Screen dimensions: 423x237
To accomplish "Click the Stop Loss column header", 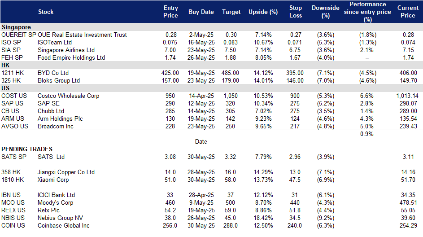I will tap(296, 12).
